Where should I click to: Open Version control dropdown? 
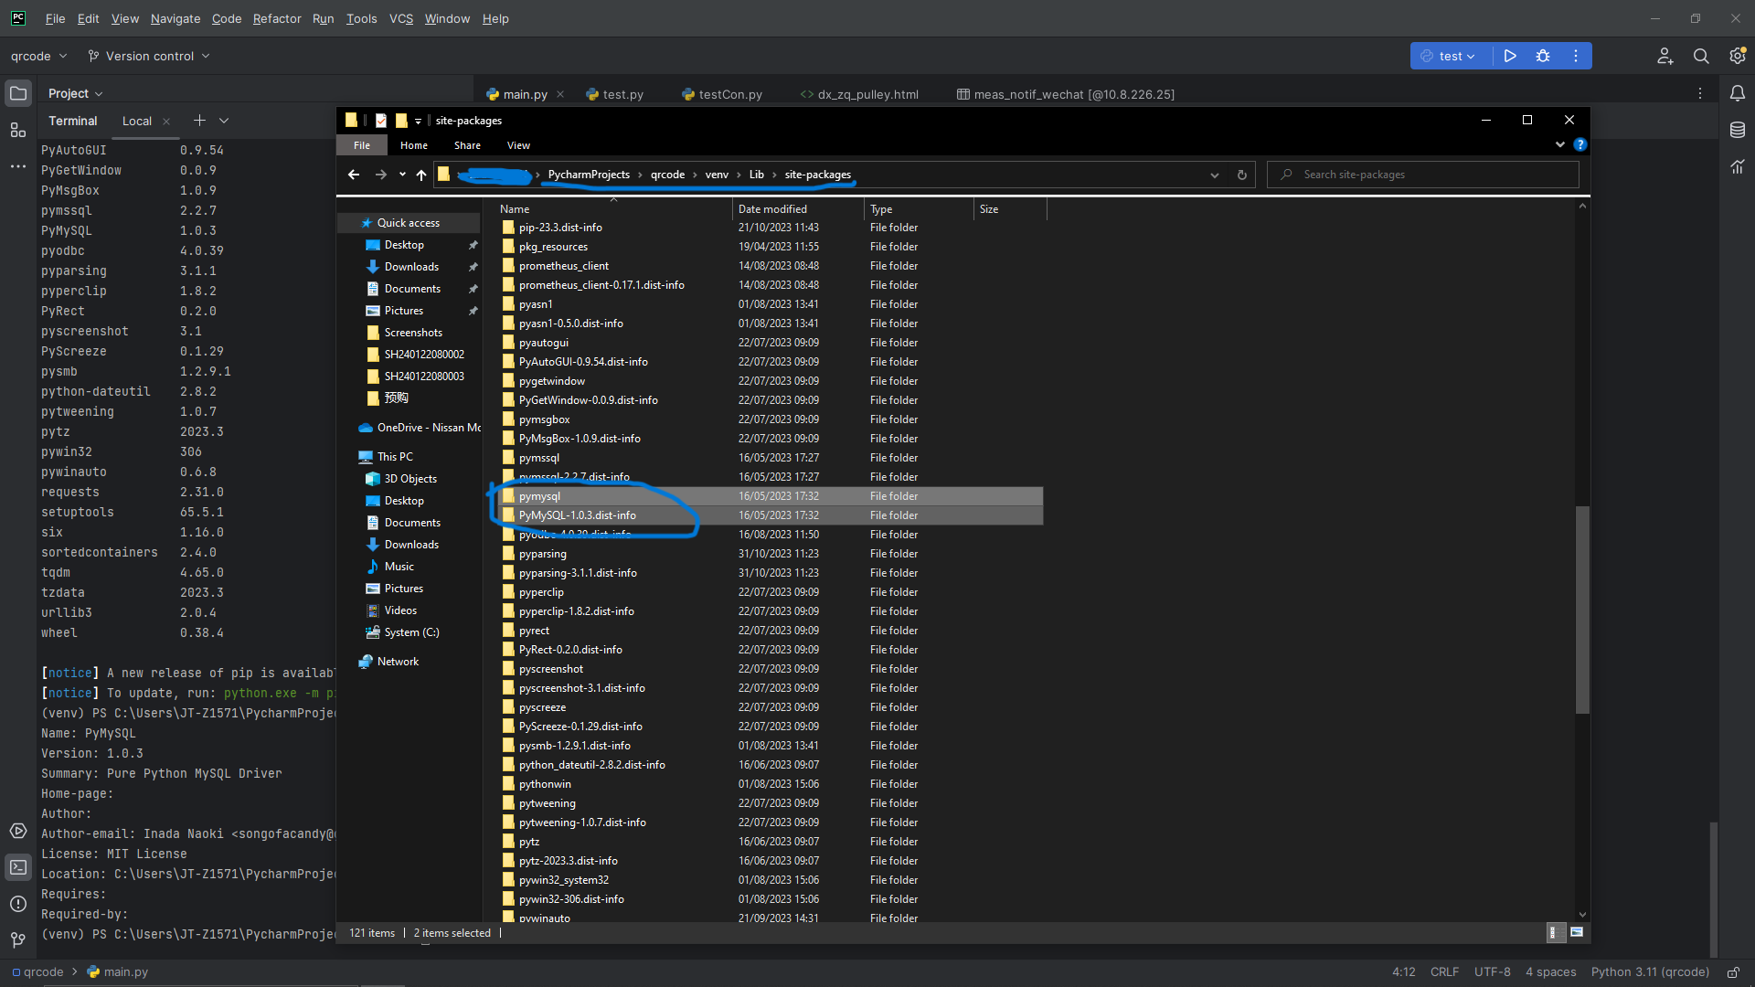point(149,56)
